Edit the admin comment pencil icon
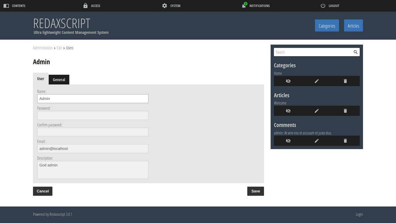396x223 pixels. coord(316,141)
